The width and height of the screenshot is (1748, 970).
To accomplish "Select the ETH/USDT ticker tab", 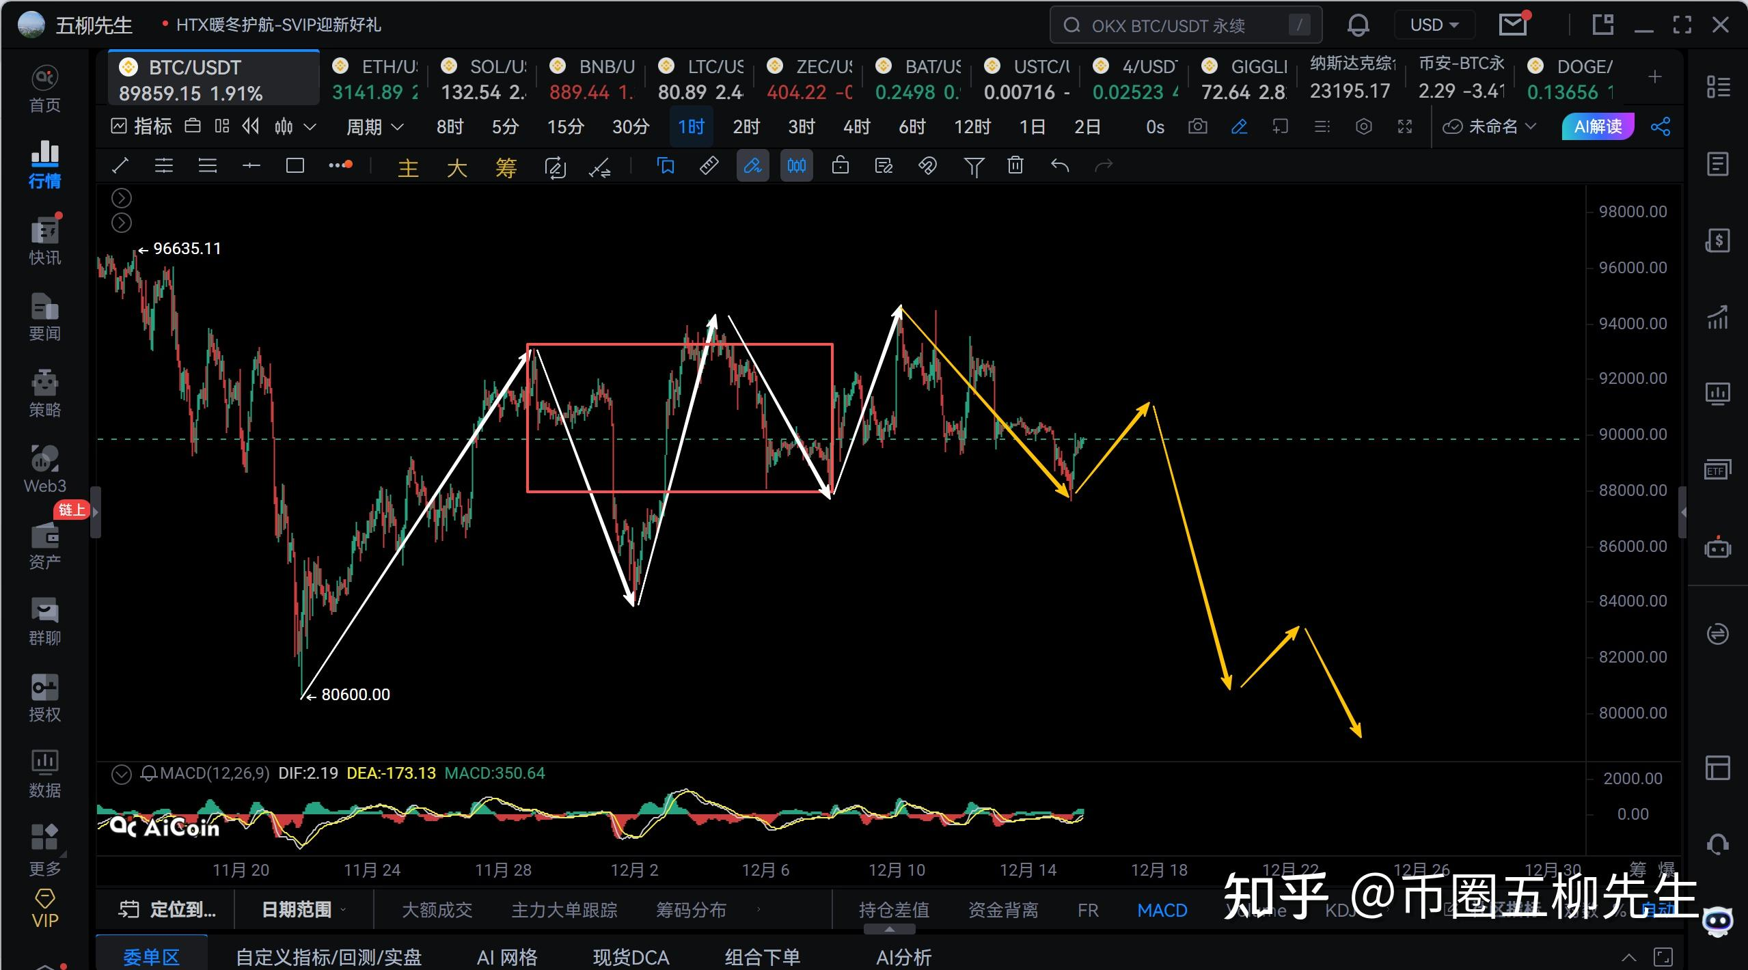I will point(374,79).
